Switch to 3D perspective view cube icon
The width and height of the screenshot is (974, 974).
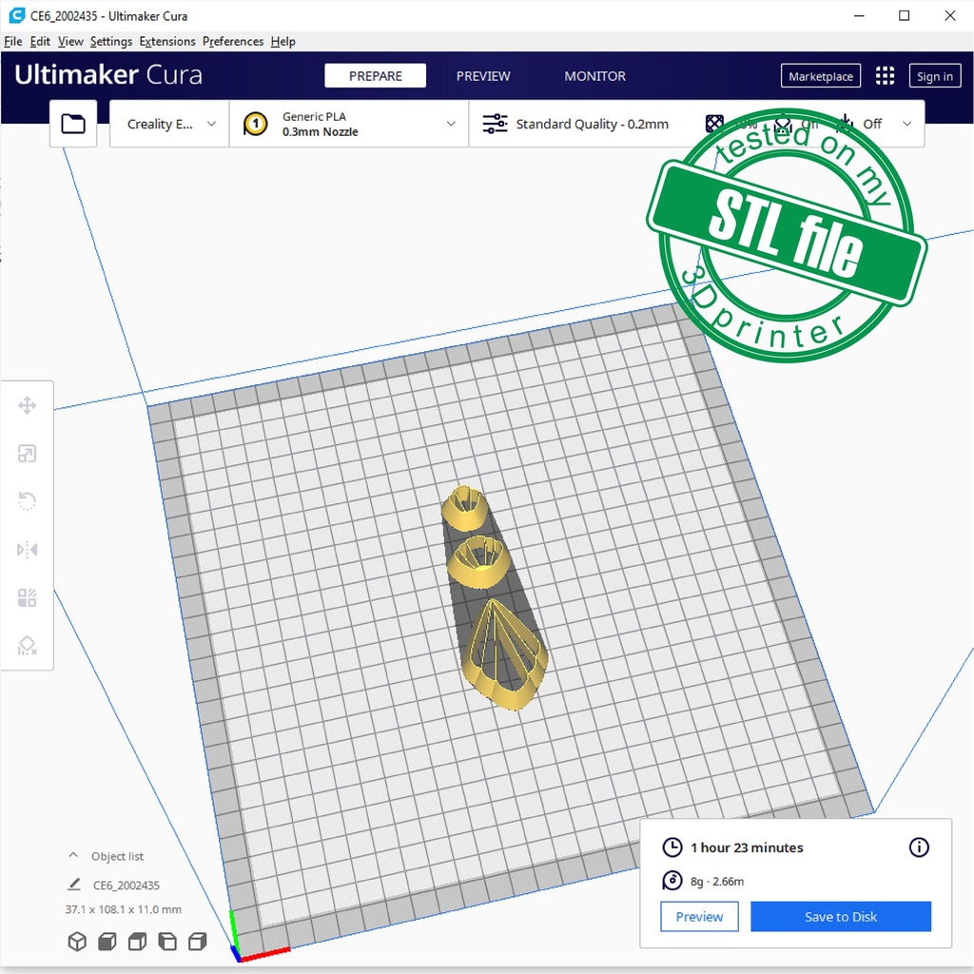77,942
